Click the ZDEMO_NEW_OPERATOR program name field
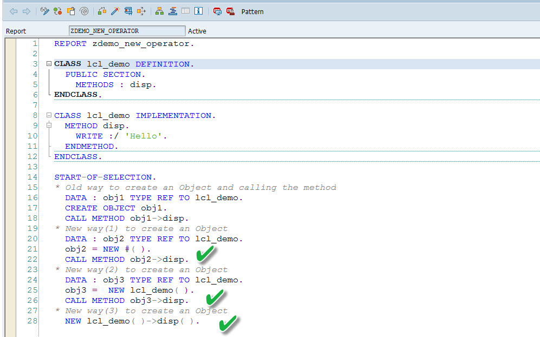540x337 pixels. (x=127, y=31)
